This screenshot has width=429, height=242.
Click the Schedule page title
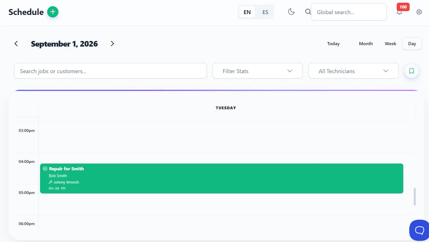pos(26,12)
